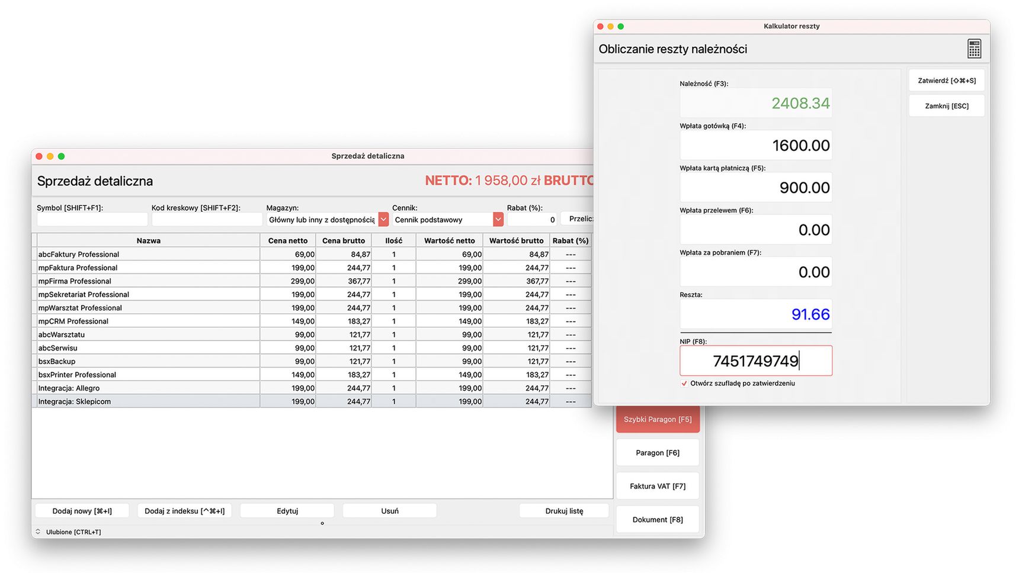Click Zatwierdź button in calculator
This screenshot has height=573, width=1019.
tap(947, 81)
